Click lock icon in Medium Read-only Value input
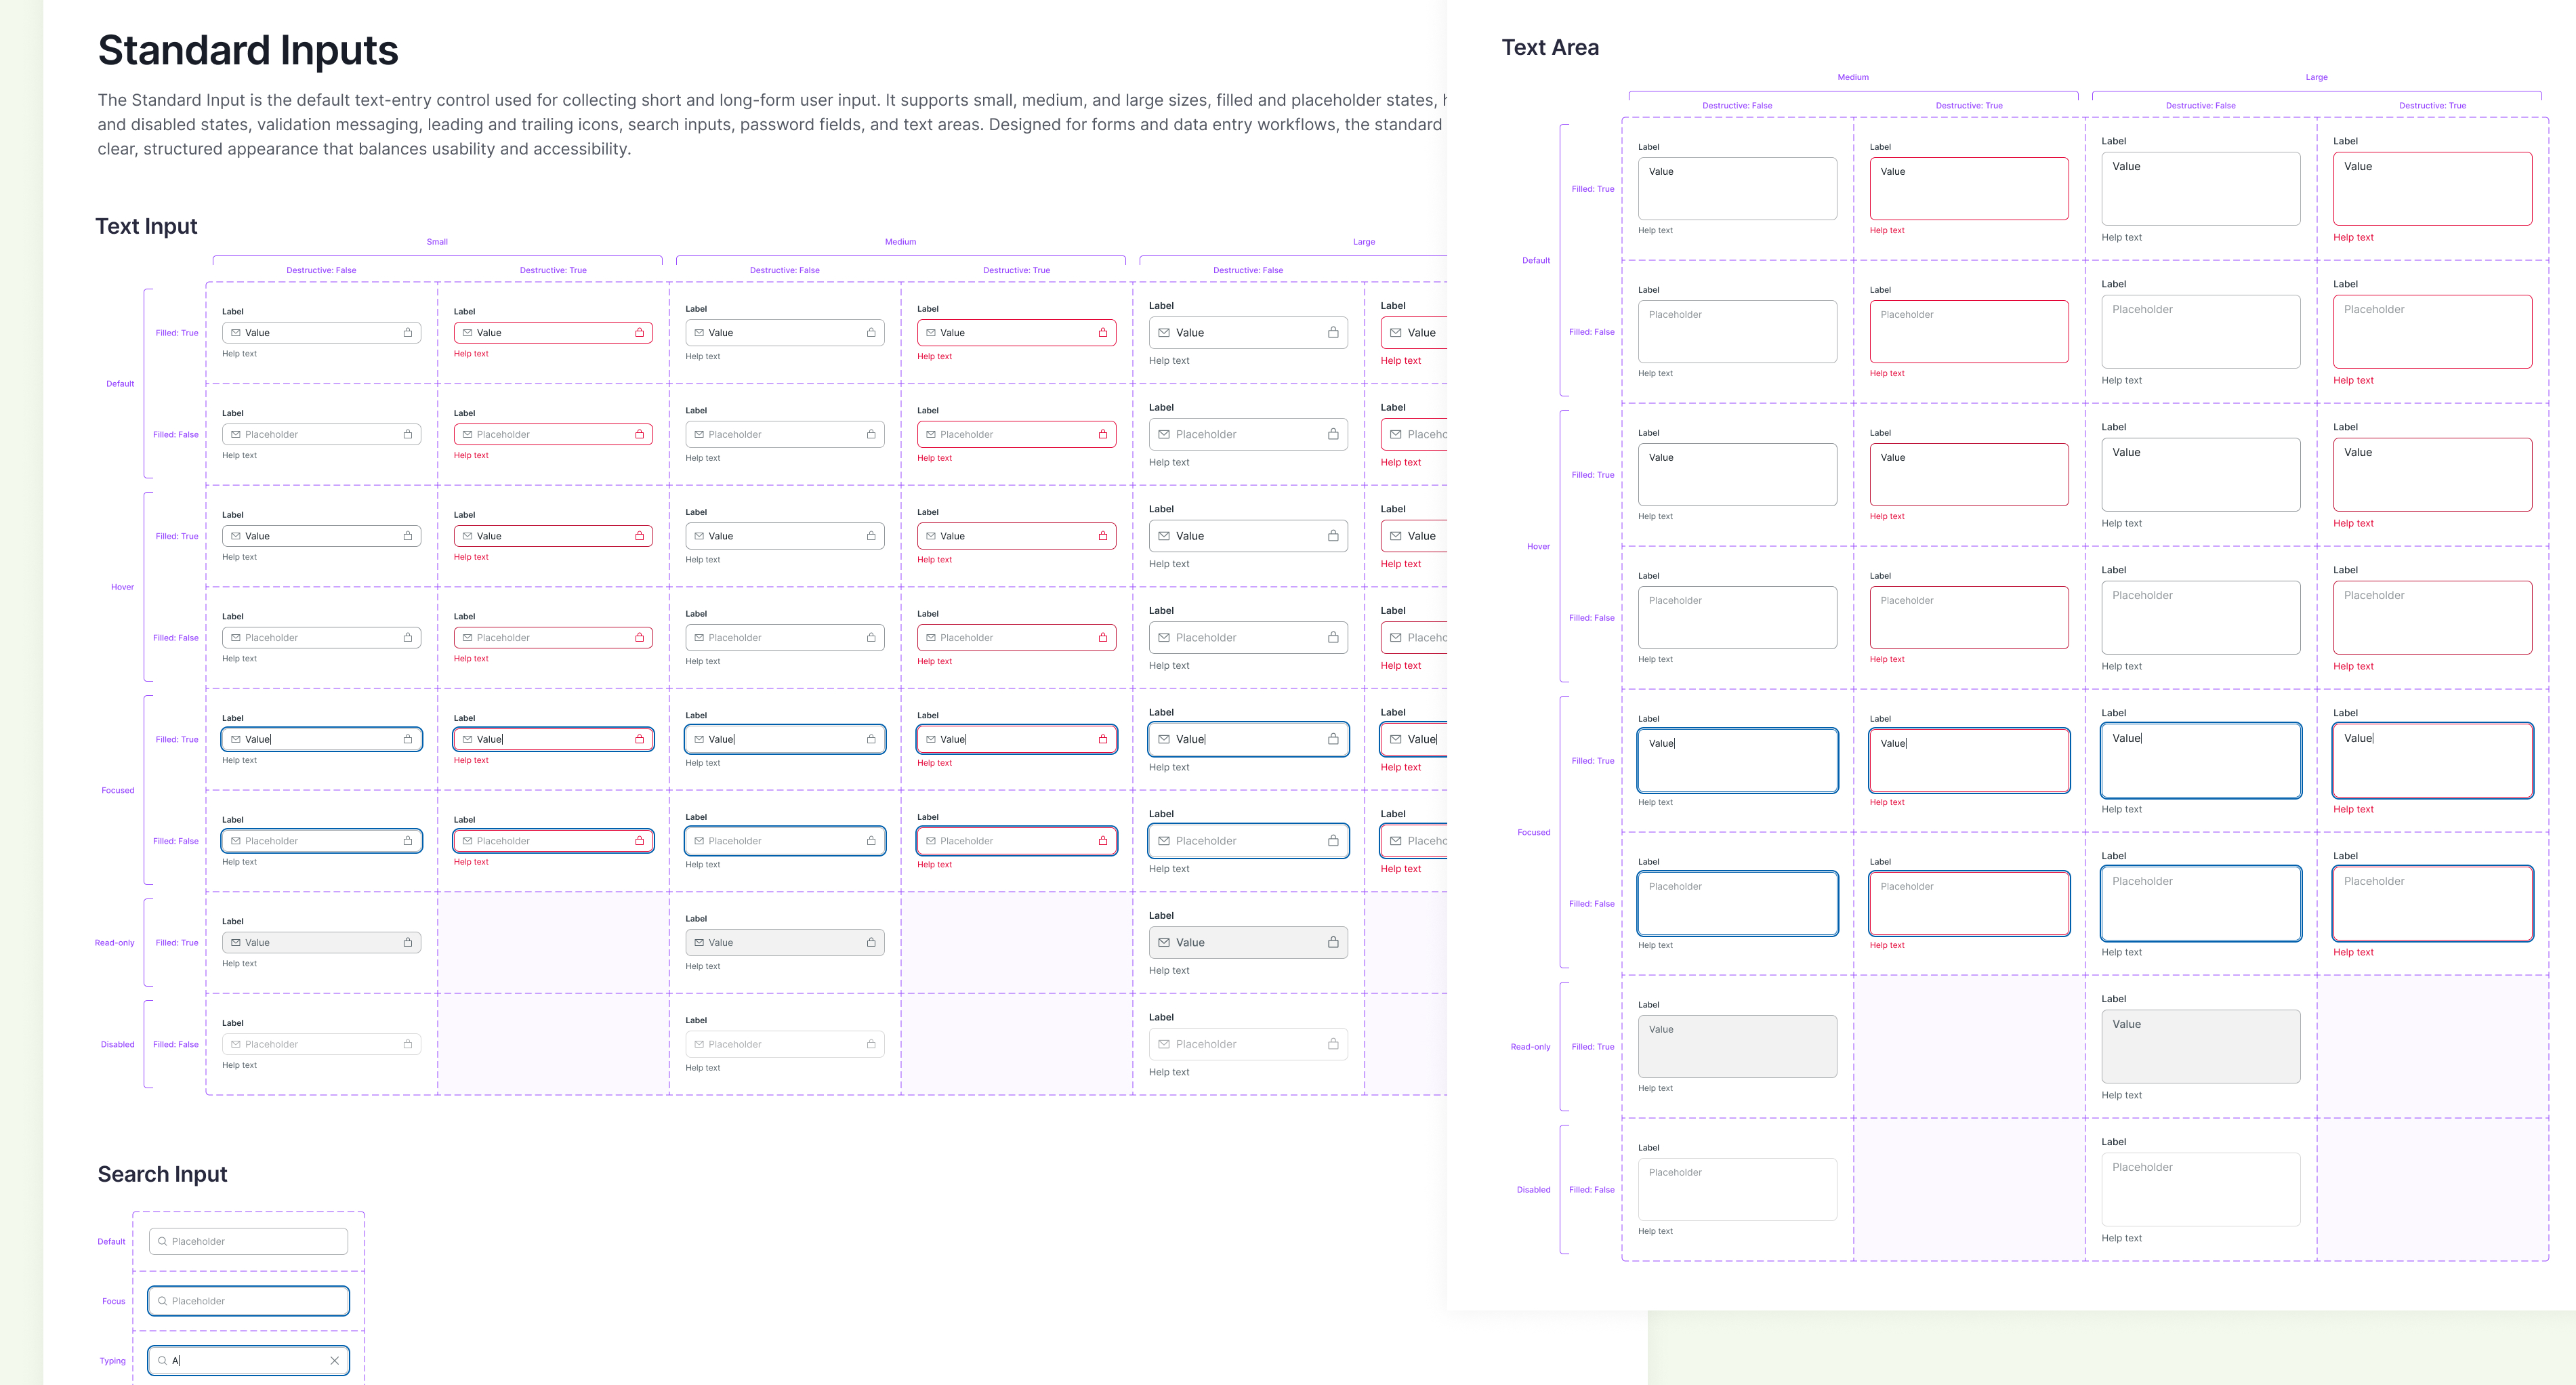This screenshot has width=2576, height=1385. [x=871, y=942]
